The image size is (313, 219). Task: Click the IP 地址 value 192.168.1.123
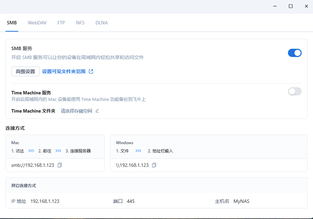pos(45,201)
